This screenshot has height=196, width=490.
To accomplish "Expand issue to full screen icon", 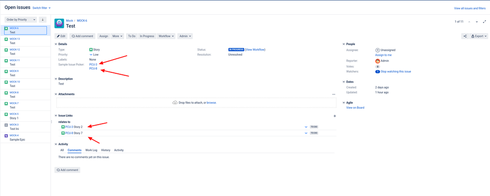I will pos(485,22).
